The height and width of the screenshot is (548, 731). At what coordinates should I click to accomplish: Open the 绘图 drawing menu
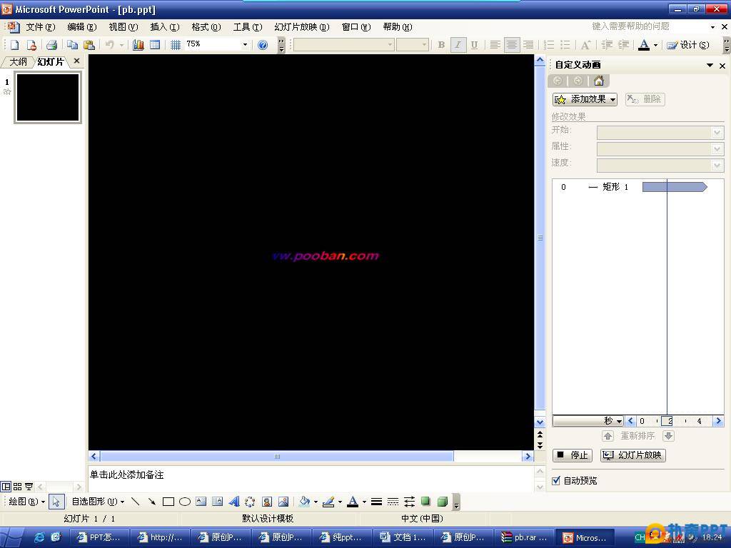point(26,502)
